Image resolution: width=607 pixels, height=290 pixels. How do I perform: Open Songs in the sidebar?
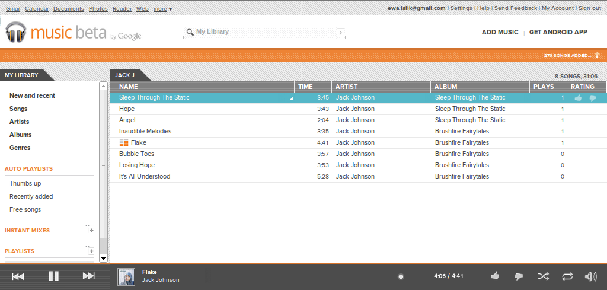point(18,109)
